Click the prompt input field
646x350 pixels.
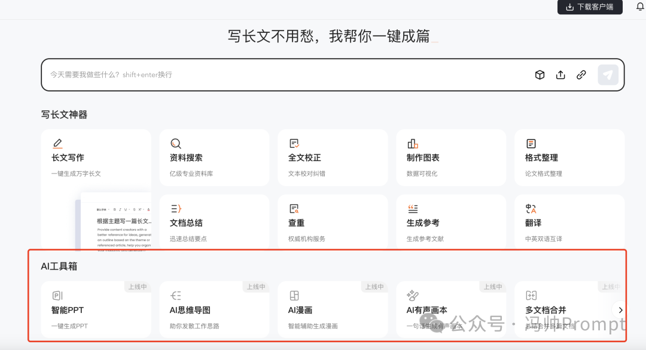pyautogui.click(x=287, y=75)
